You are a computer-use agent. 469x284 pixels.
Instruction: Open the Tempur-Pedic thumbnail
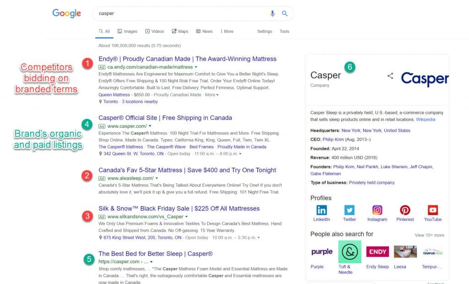click(x=433, y=252)
